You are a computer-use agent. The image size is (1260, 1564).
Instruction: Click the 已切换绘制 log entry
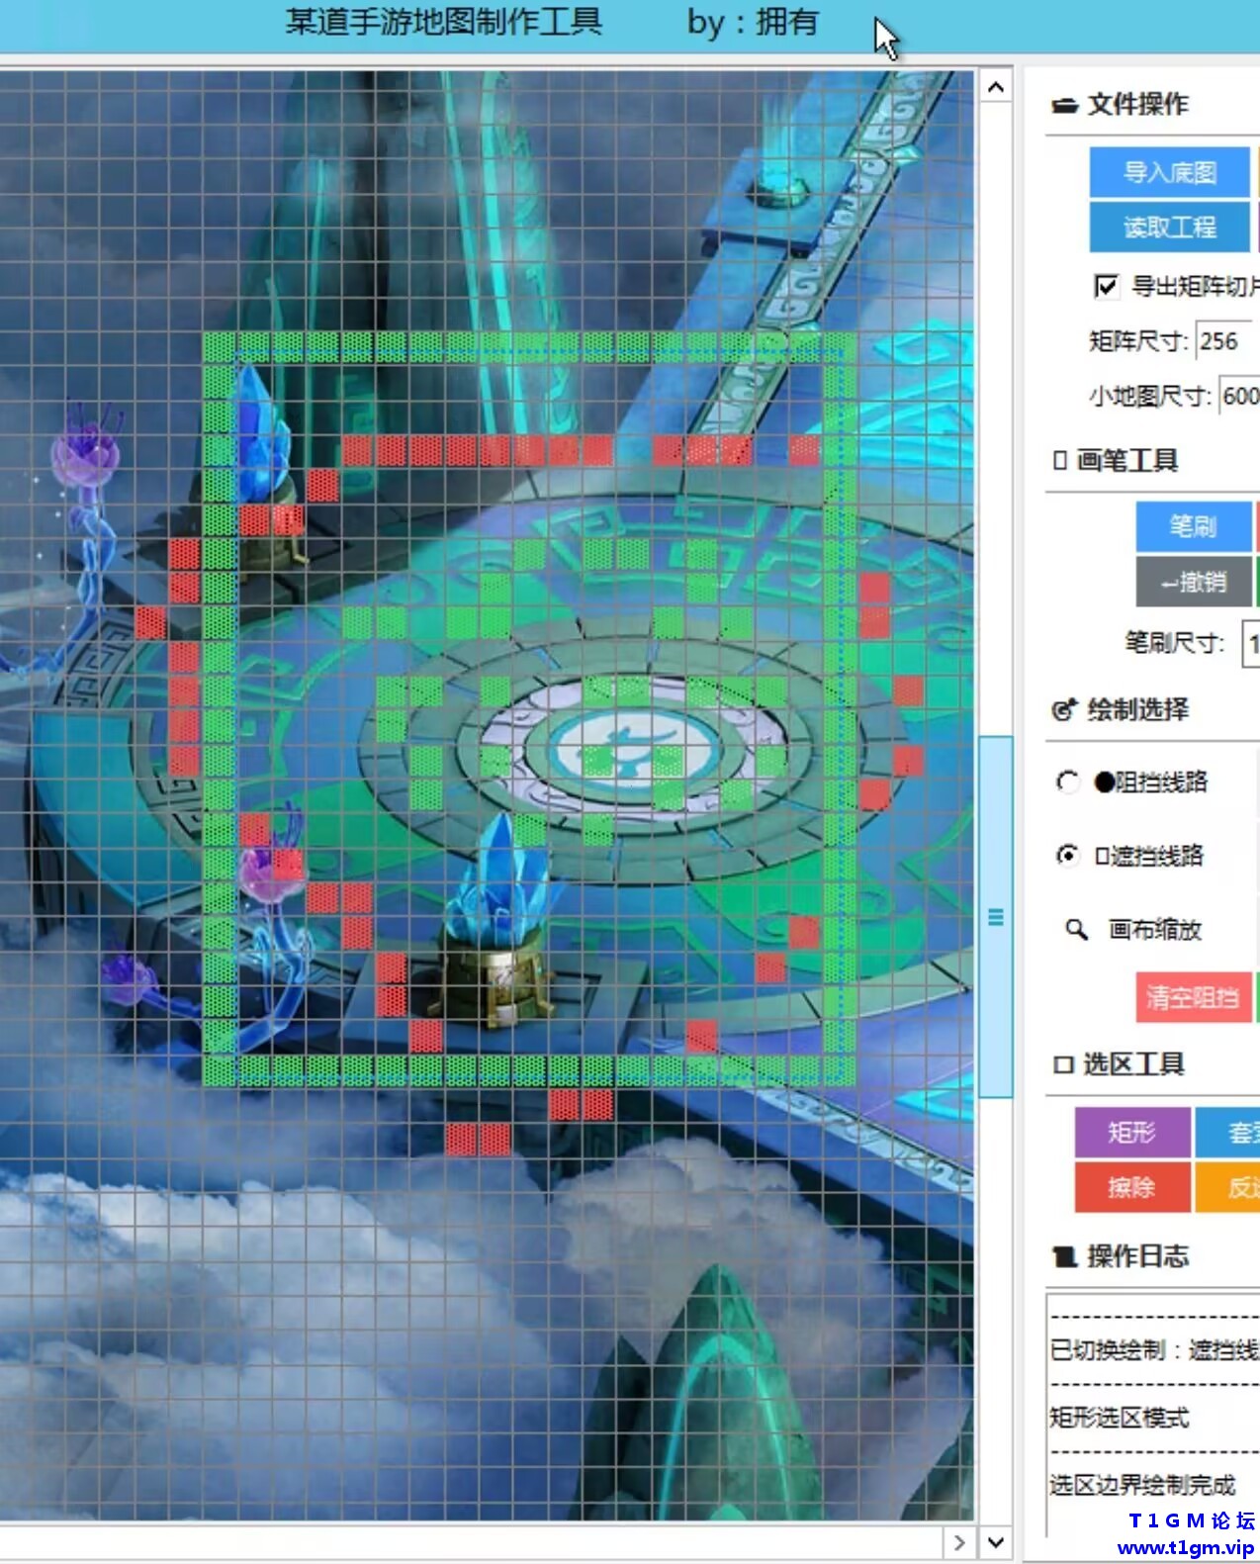tap(1153, 1350)
